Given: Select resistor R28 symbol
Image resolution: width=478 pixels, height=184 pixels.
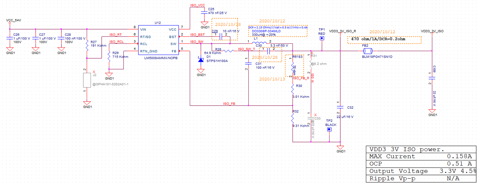Looking at the screenshot, I should (228, 51).
